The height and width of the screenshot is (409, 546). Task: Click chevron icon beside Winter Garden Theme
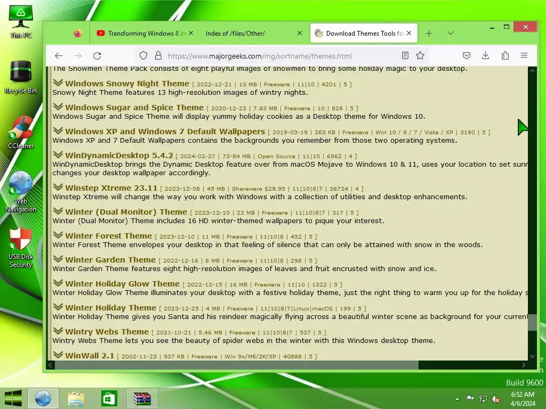click(x=58, y=259)
